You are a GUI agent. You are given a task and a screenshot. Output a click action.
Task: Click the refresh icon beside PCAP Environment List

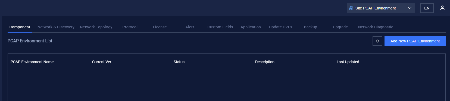pos(377,41)
